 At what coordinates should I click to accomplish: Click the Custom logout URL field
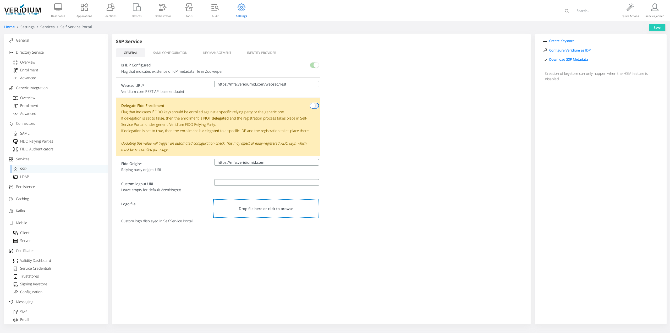point(266,183)
